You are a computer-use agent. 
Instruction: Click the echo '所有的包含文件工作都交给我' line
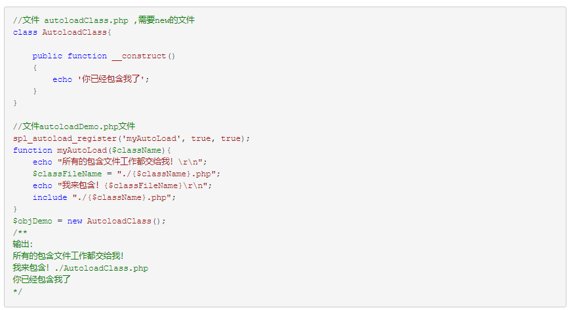tap(120, 162)
